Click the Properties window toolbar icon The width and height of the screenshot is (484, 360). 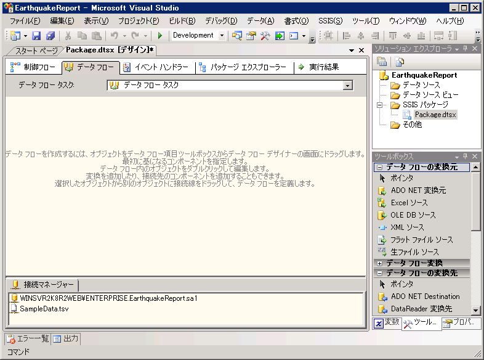tap(251, 36)
